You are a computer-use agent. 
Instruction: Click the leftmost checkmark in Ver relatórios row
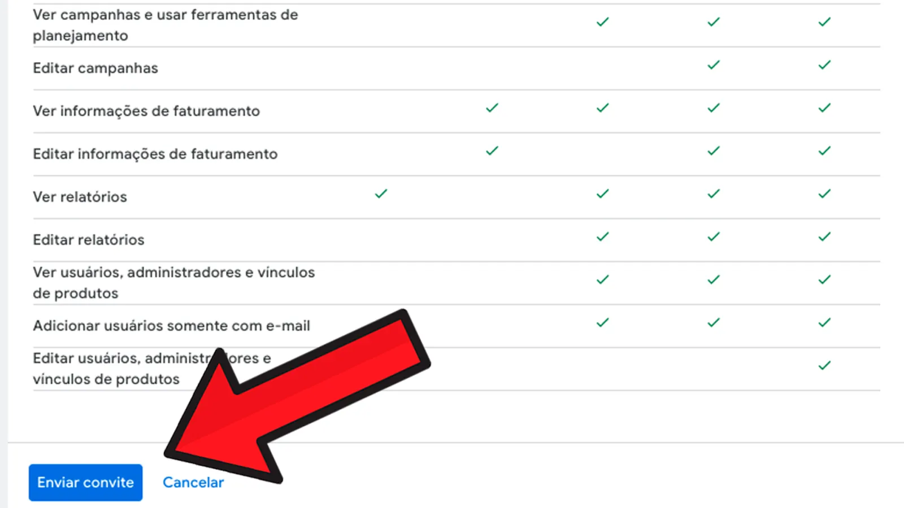(x=381, y=194)
